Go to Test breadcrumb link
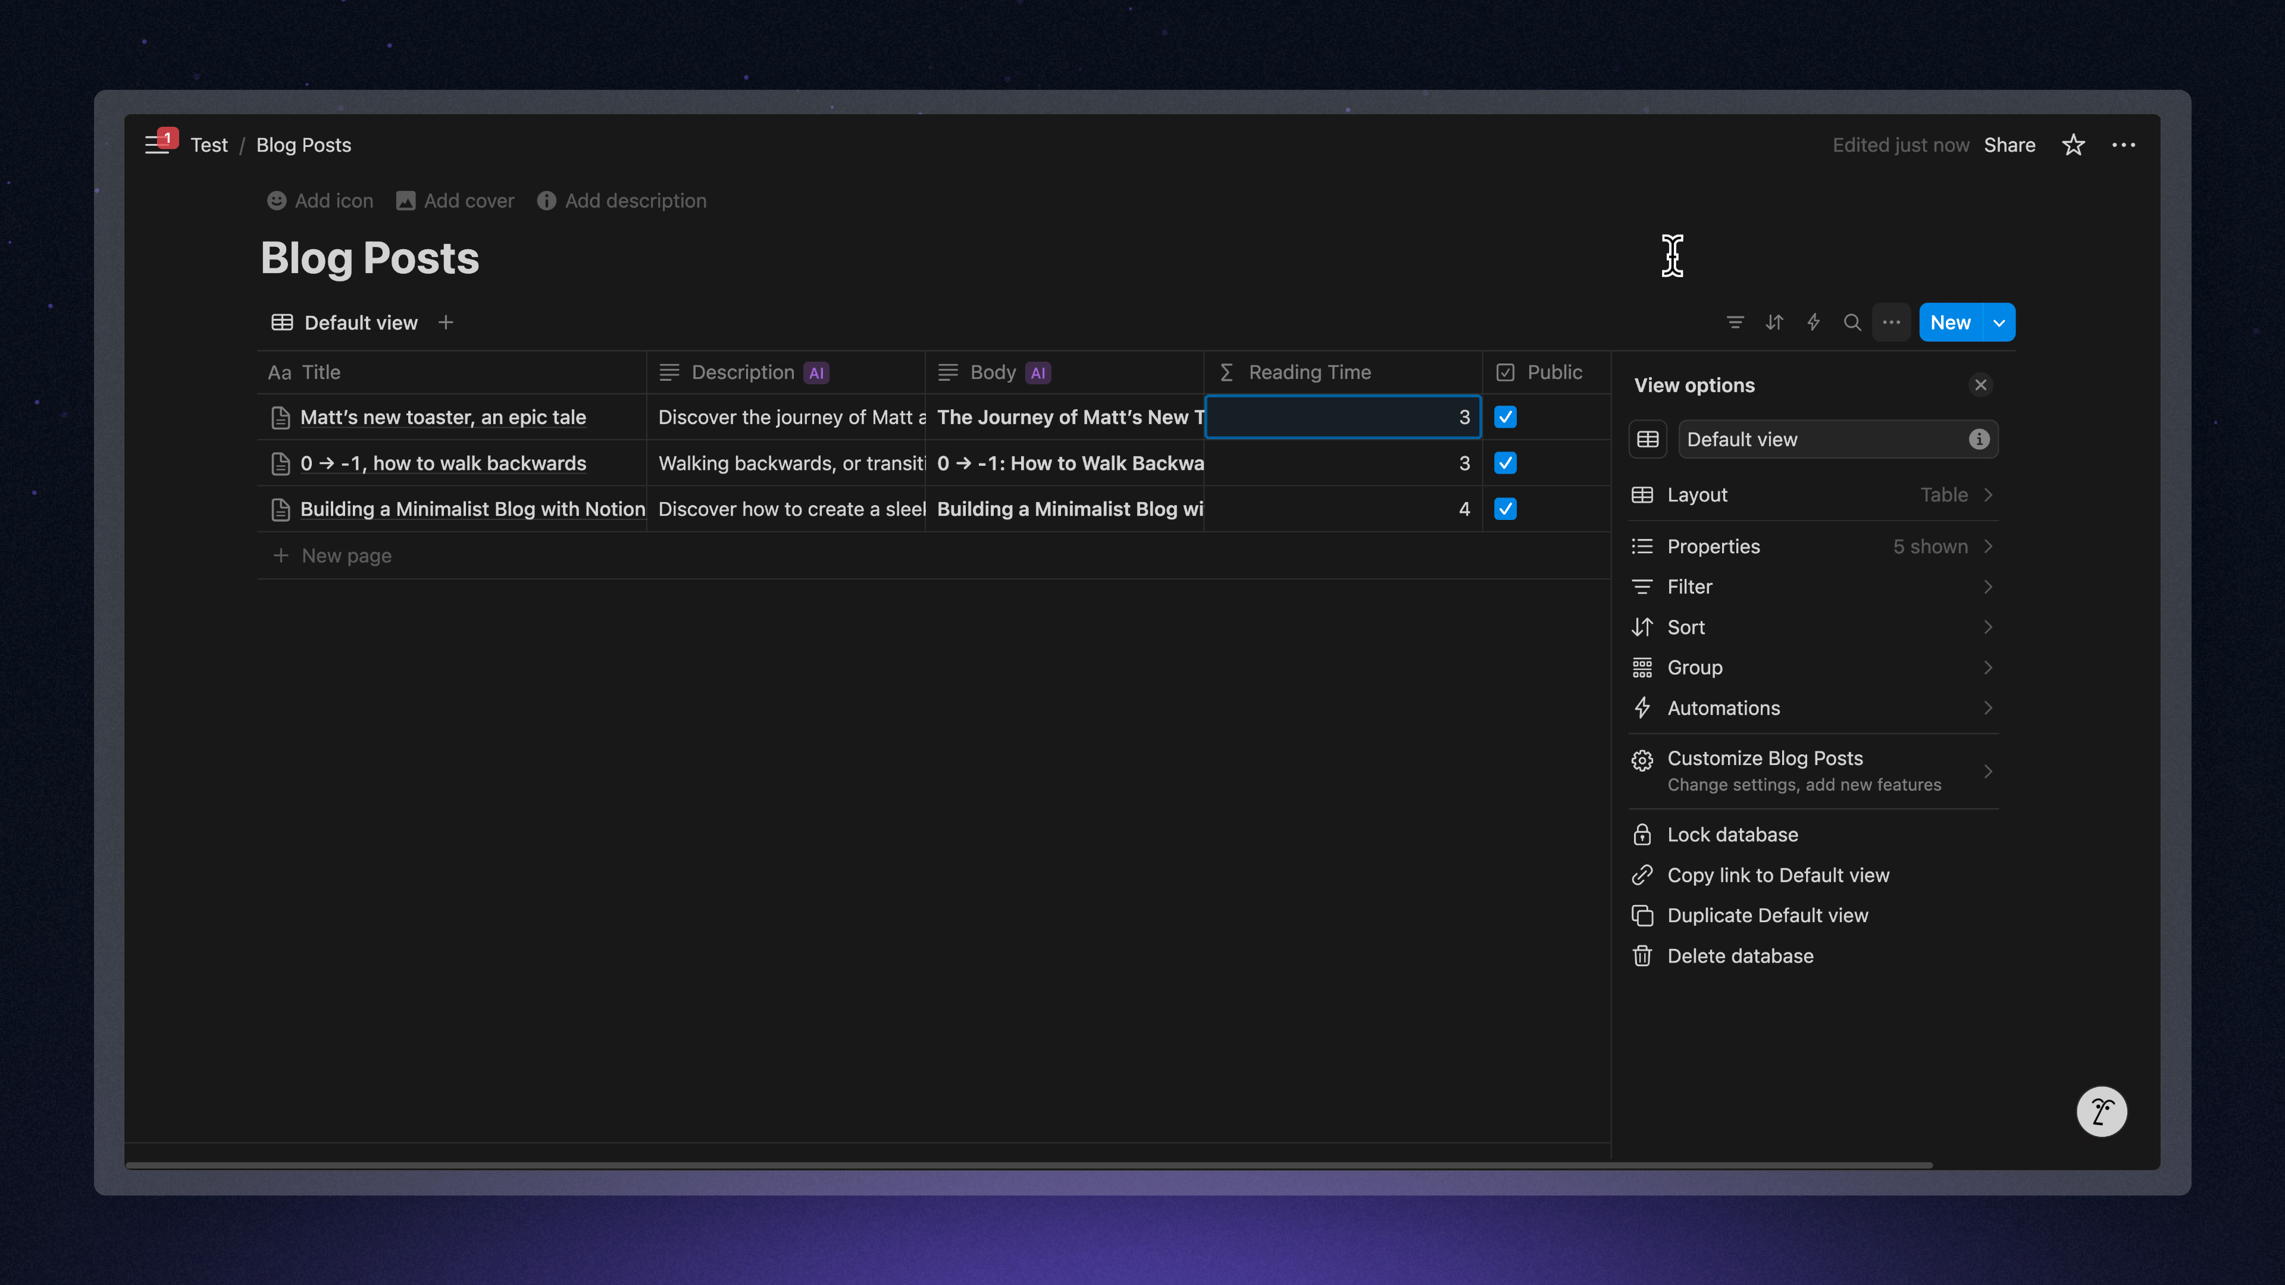The height and width of the screenshot is (1285, 2285). pos(209,145)
